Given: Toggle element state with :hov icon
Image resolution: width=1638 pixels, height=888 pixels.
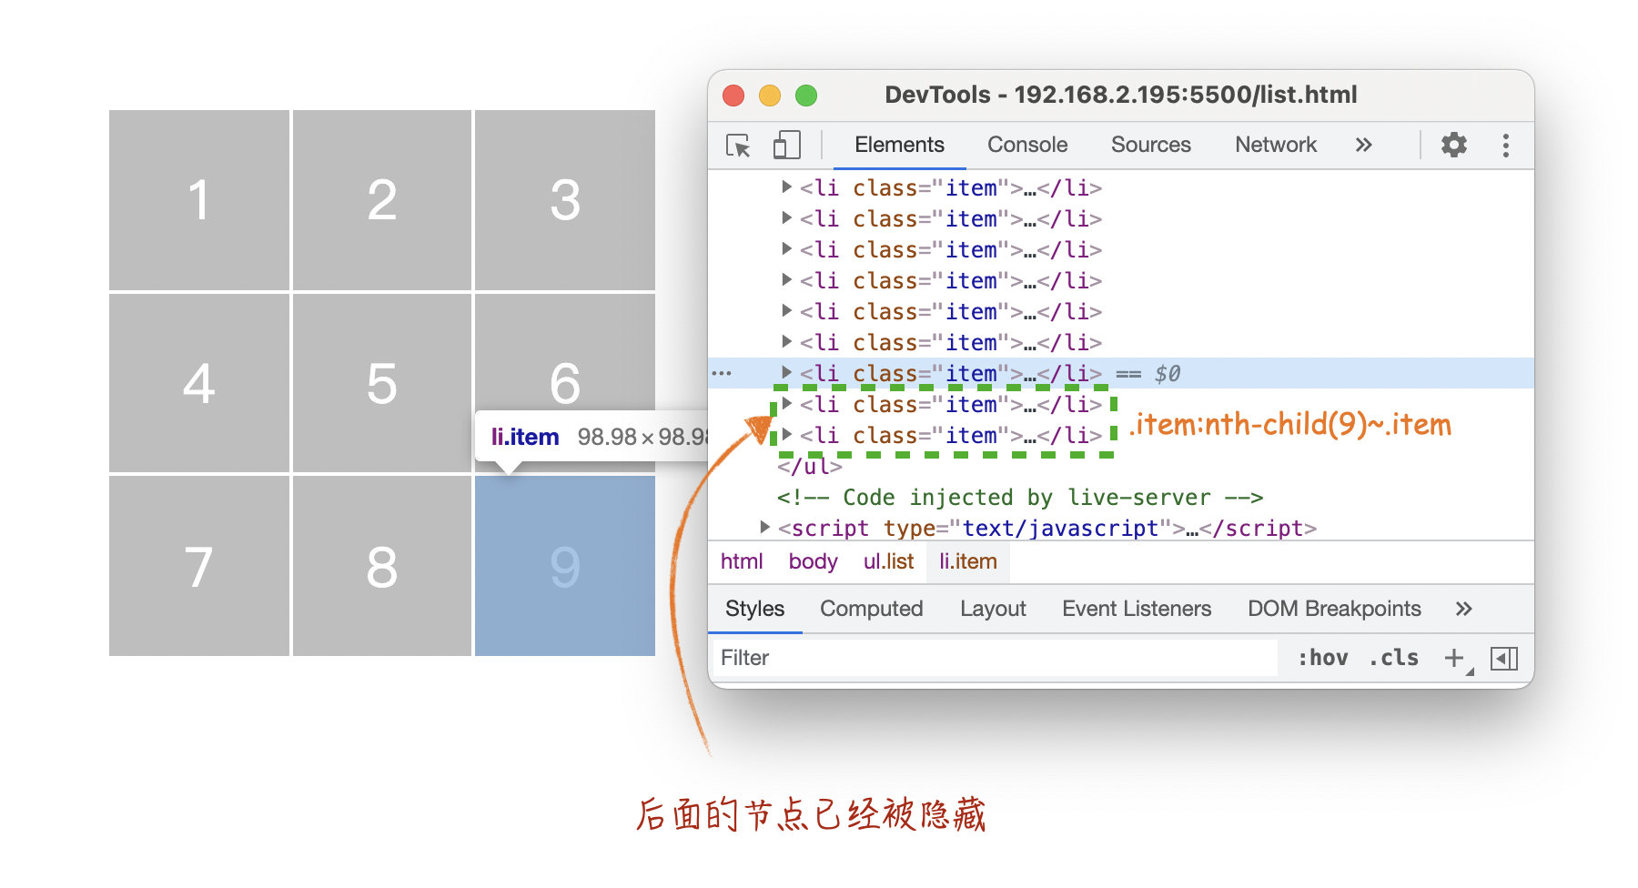Looking at the screenshot, I should click(1324, 658).
